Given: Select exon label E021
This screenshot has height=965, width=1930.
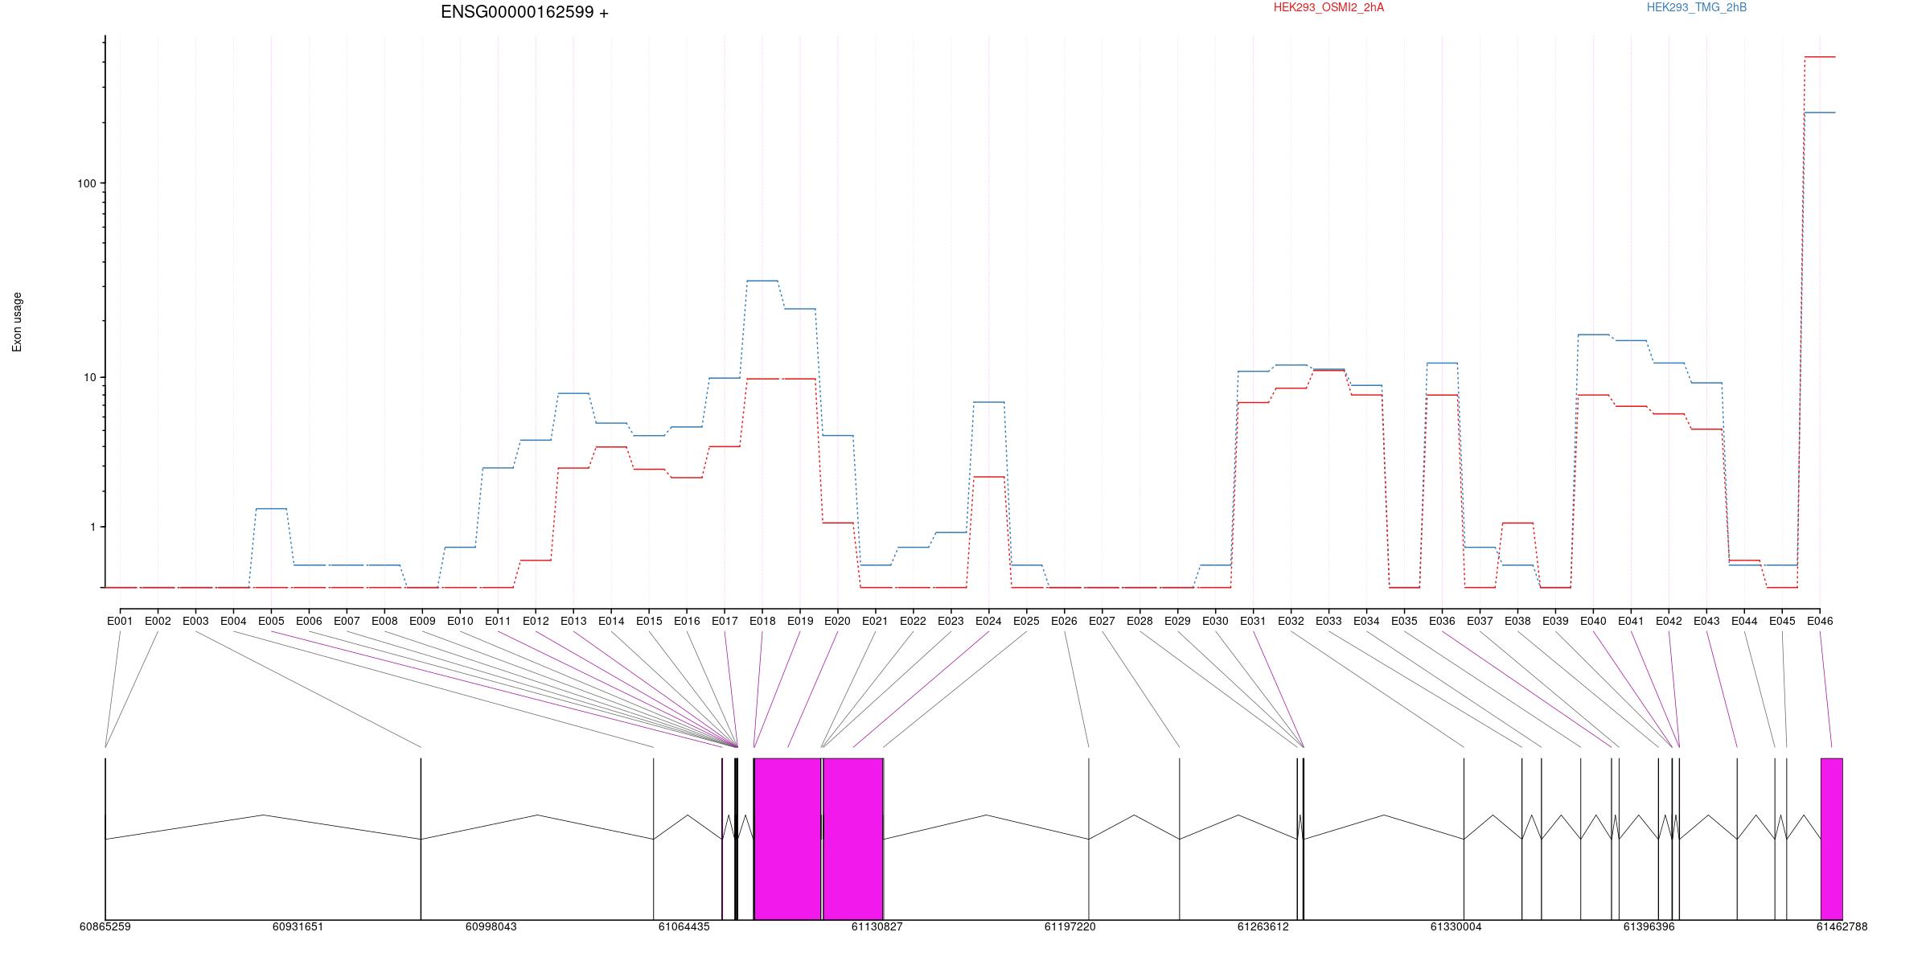Looking at the screenshot, I should coord(875,621).
